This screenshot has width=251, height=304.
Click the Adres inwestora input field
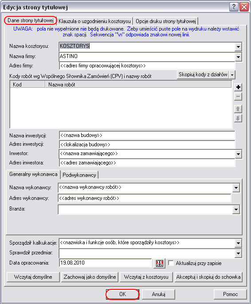147,163
